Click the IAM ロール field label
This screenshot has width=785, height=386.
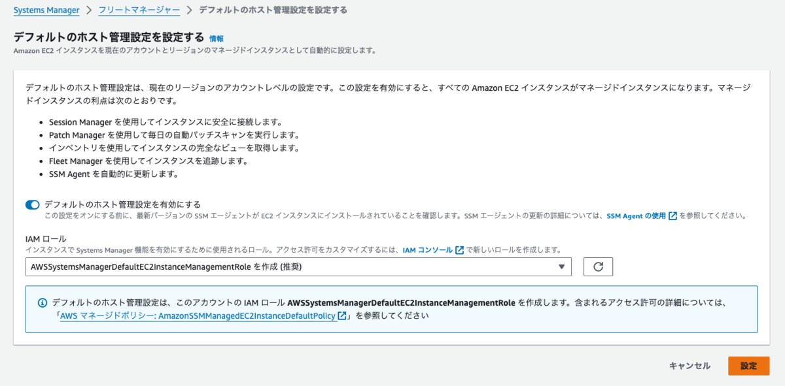pyautogui.click(x=46, y=240)
